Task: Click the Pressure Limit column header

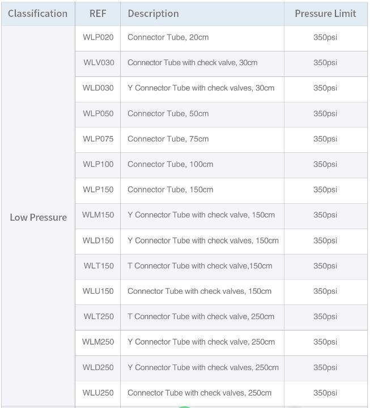Action: (x=325, y=14)
